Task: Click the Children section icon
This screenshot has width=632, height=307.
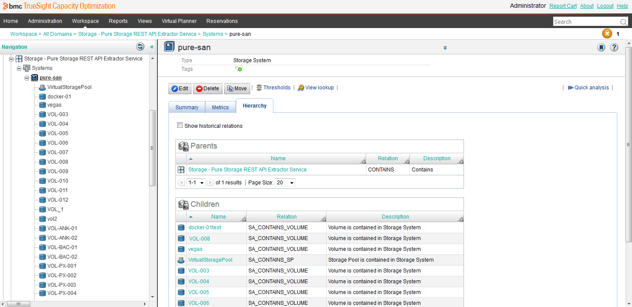Action: [184, 204]
